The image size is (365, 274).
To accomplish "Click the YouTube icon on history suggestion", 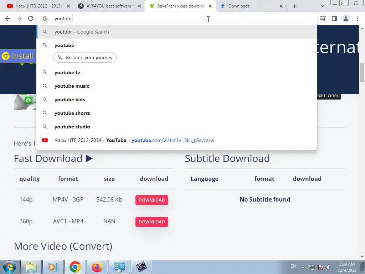I will click(45, 140).
